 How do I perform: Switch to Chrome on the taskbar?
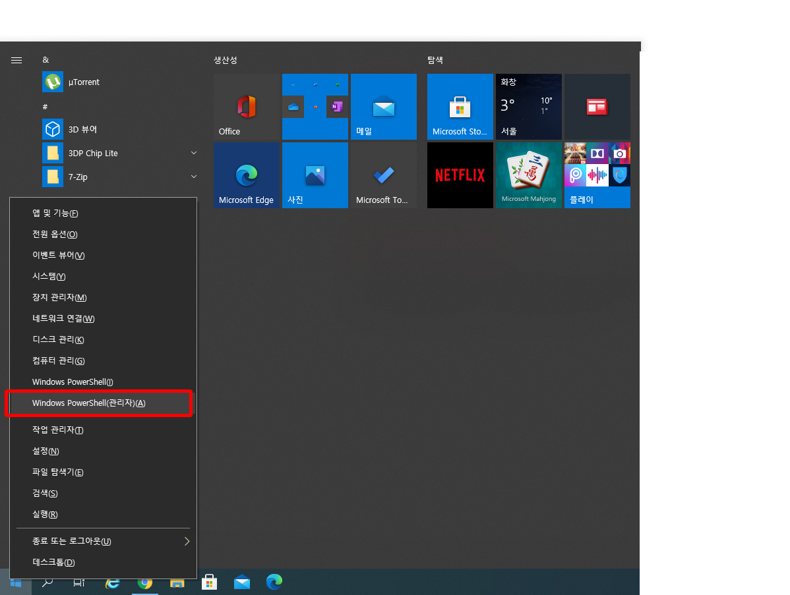(x=145, y=583)
